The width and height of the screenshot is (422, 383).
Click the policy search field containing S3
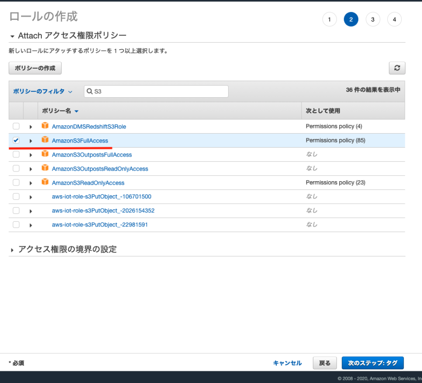(x=156, y=91)
